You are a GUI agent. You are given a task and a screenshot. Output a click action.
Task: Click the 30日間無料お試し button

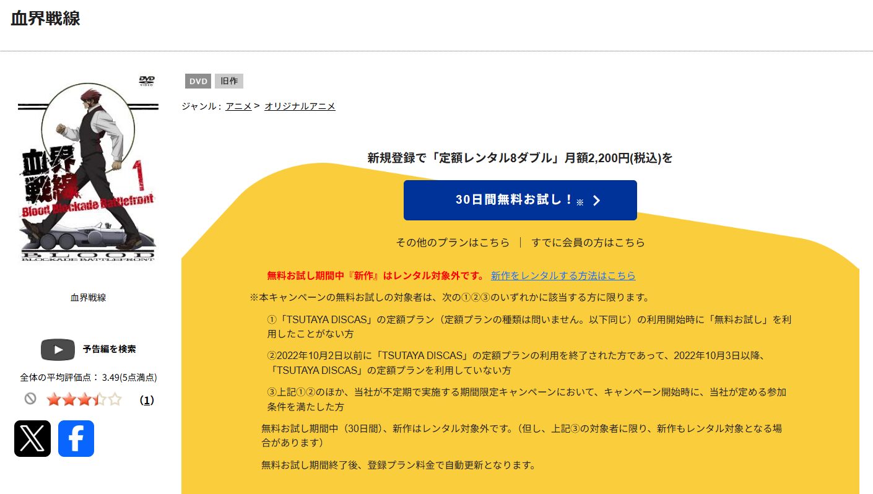[520, 200]
